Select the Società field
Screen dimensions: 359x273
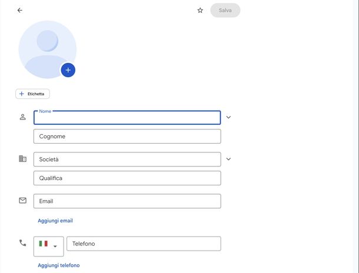(x=127, y=159)
